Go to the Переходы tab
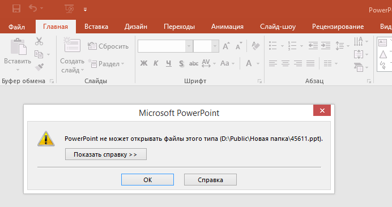 [x=179, y=27]
